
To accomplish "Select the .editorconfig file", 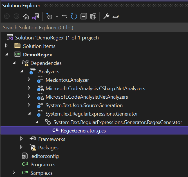I will tap(44, 156).
